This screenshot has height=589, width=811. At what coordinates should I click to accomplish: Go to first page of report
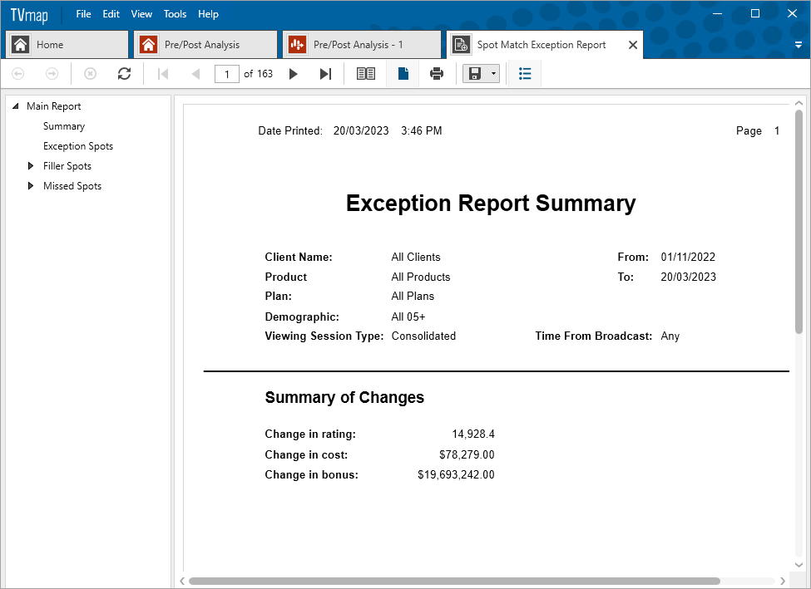tap(163, 74)
